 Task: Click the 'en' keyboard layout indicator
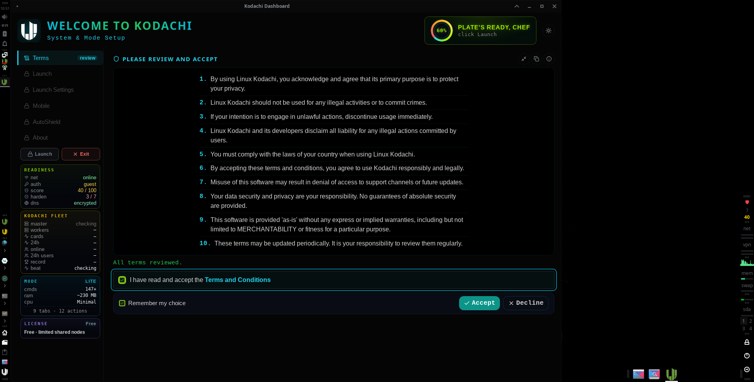5,25
